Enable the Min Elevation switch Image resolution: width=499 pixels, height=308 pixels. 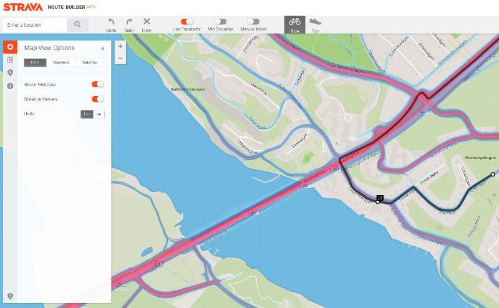[220, 21]
